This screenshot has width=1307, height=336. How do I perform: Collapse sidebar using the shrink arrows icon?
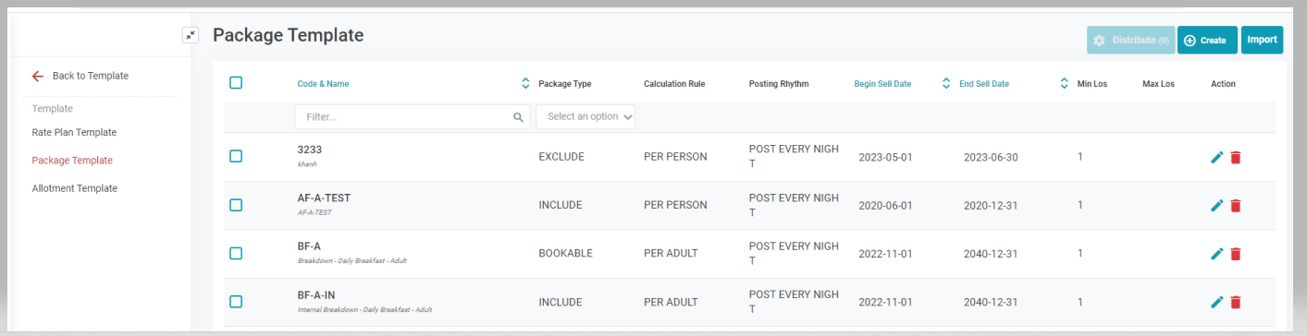tap(191, 35)
